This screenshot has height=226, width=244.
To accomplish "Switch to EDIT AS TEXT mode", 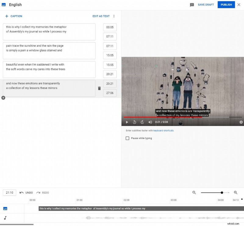I will pyautogui.click(x=101, y=16).
